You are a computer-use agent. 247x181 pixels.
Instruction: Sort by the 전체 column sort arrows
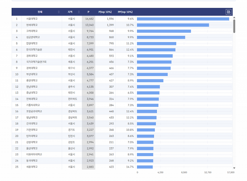tap(59, 12)
